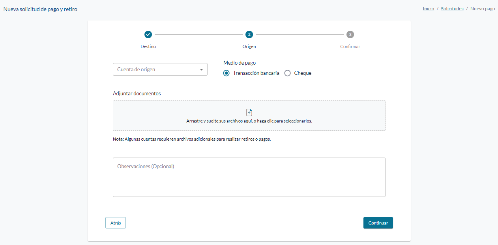Click the file upload icon in drop zone
Image resolution: width=498 pixels, height=245 pixels.
249,113
